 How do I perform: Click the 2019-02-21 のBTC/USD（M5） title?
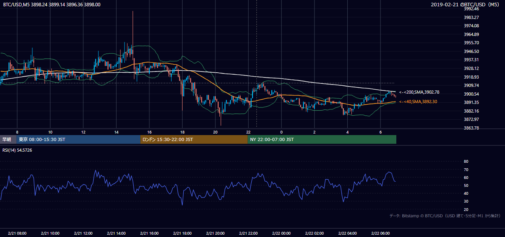pos(466,5)
